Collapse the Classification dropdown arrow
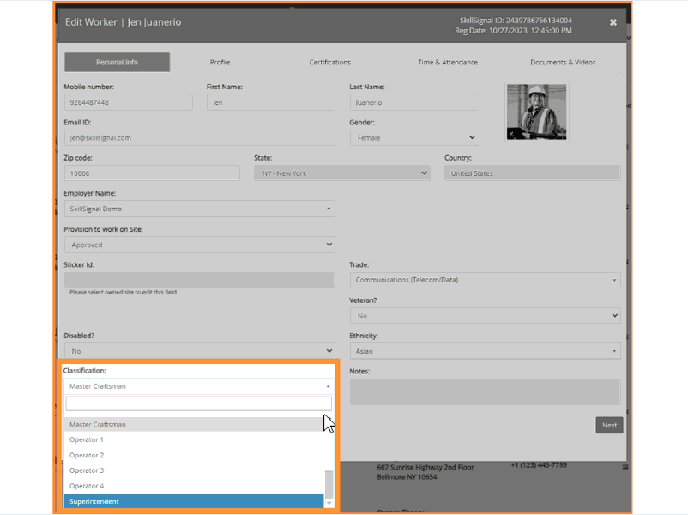The width and height of the screenshot is (688, 515). (328, 386)
